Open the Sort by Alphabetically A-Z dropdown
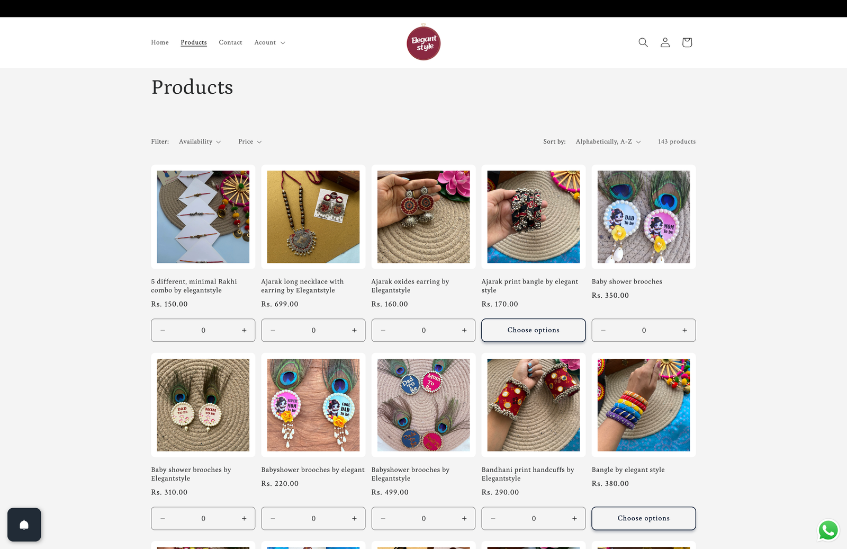This screenshot has width=847, height=549. pos(608,141)
